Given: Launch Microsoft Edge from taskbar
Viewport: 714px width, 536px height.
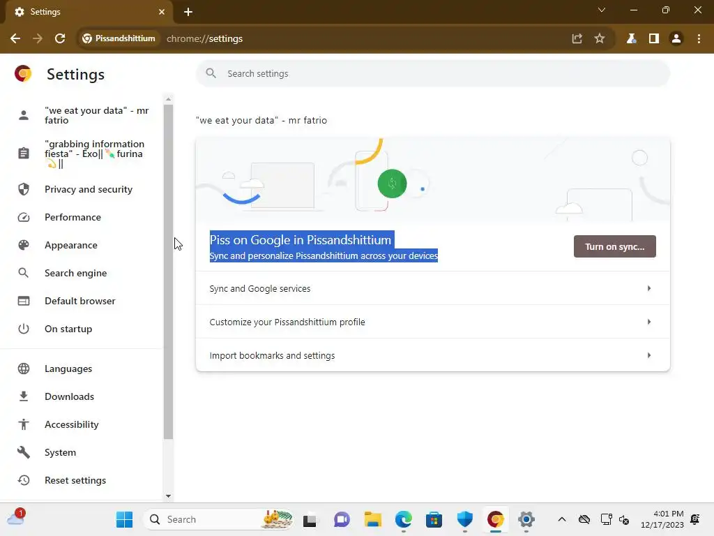Looking at the screenshot, I should (404, 519).
